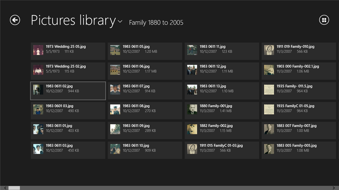Click horizontal scrollbar right arrow

click(334, 188)
